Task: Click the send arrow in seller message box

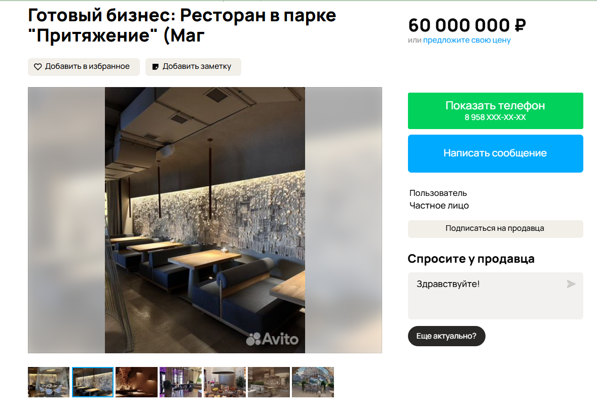Action: click(571, 284)
